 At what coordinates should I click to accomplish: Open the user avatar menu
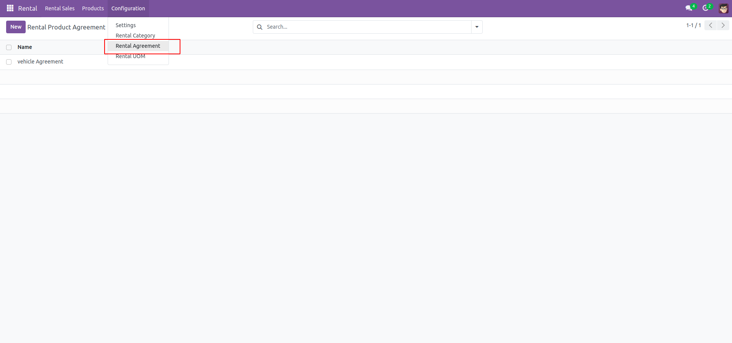(x=724, y=8)
